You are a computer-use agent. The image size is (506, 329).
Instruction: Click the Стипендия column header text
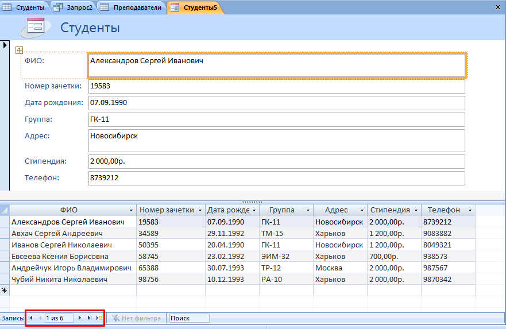click(390, 210)
